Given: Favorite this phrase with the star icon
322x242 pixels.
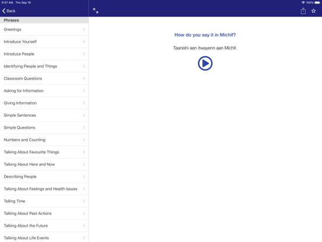Looking at the screenshot, I should pyautogui.click(x=313, y=11).
